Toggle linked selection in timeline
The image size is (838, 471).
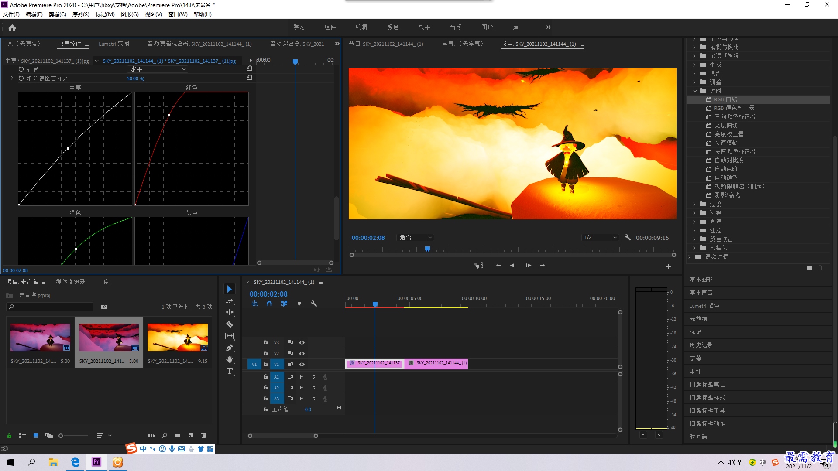284,304
